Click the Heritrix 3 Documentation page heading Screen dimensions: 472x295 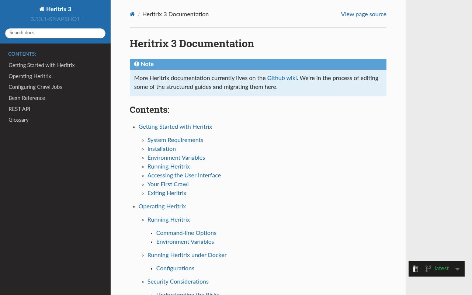coord(192,44)
